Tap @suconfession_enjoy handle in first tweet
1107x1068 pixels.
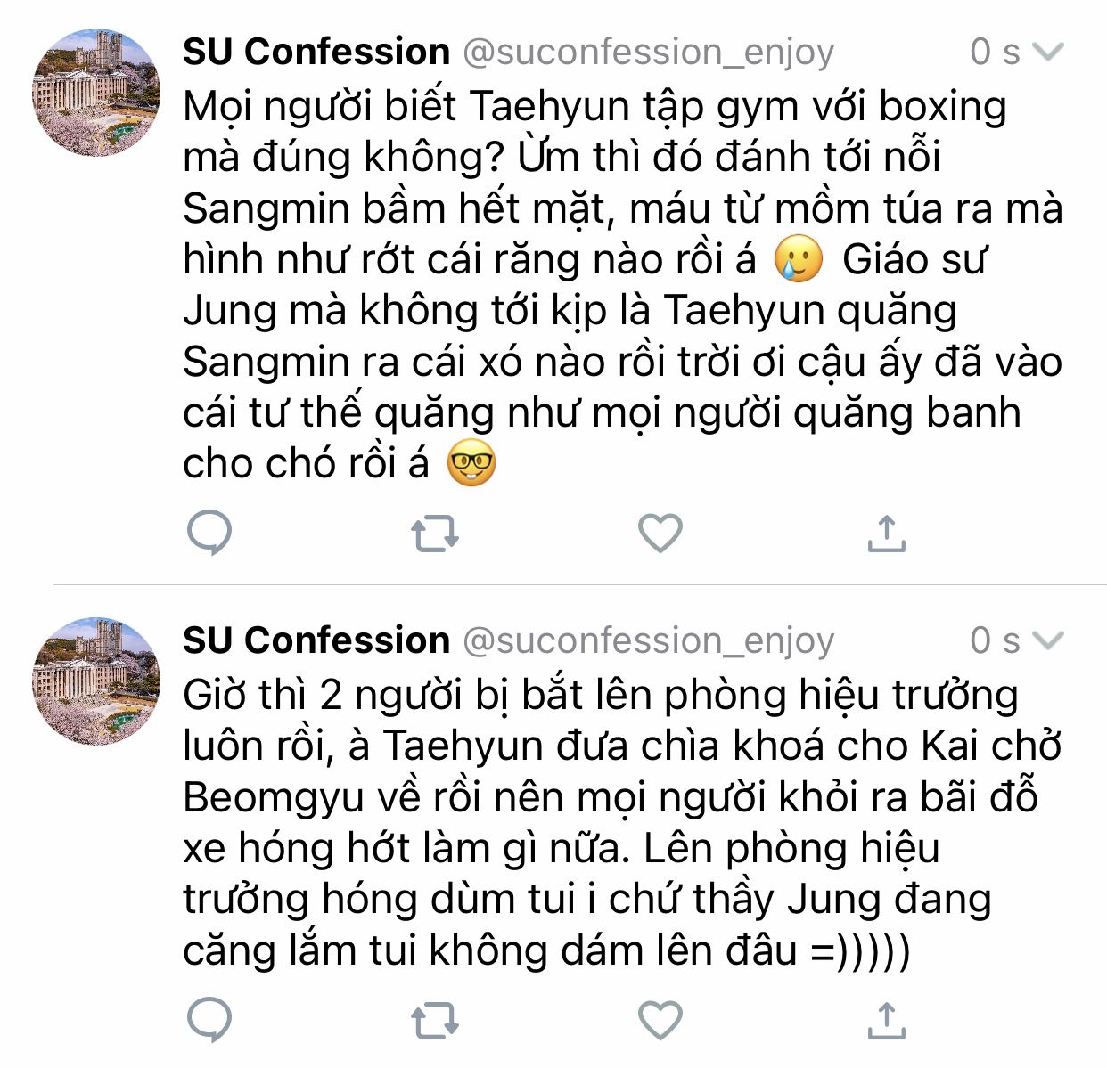coord(648,53)
